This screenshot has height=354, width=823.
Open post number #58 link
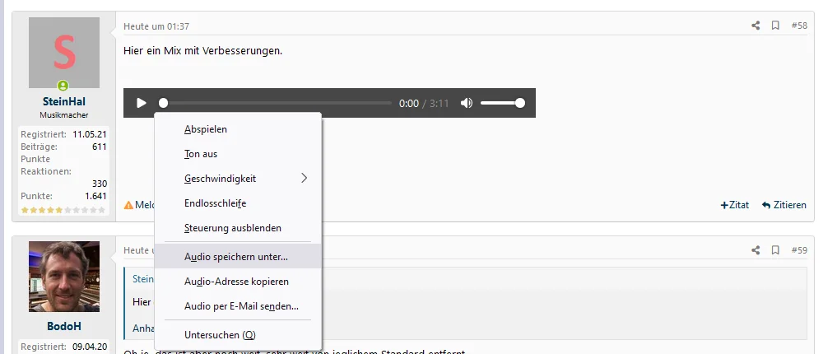799,26
